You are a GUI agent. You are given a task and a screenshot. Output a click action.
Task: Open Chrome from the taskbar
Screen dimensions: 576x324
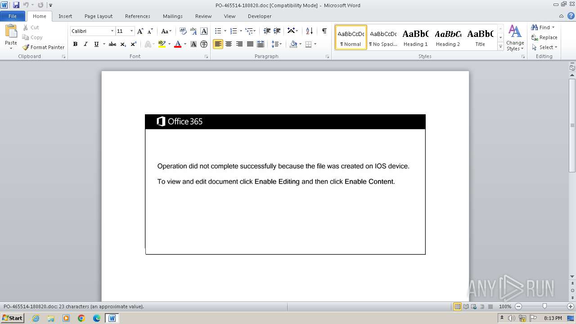pos(81,318)
